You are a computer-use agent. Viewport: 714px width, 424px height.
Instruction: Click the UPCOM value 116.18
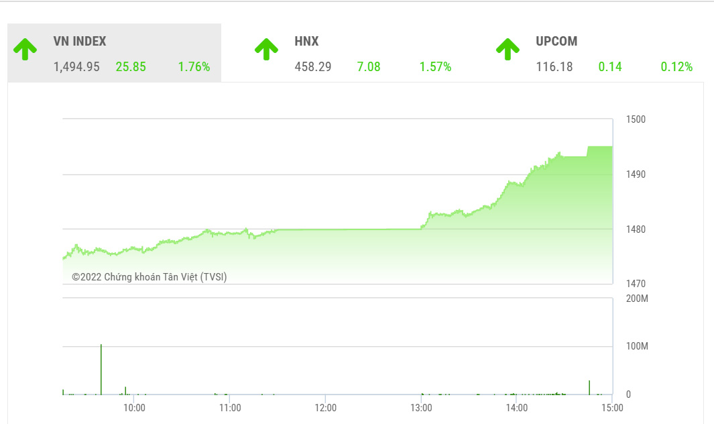click(x=554, y=67)
